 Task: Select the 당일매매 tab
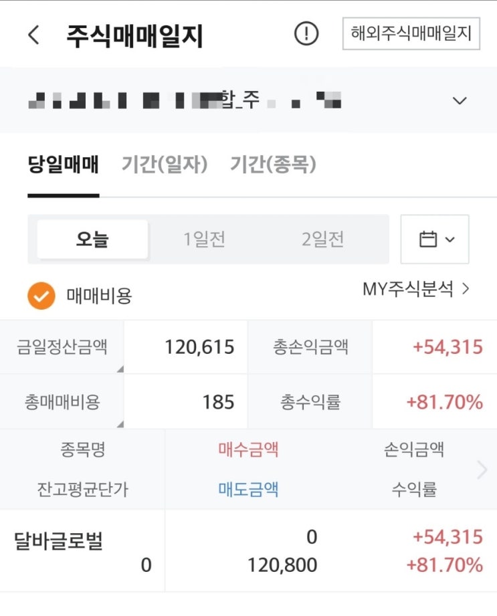coord(63,165)
